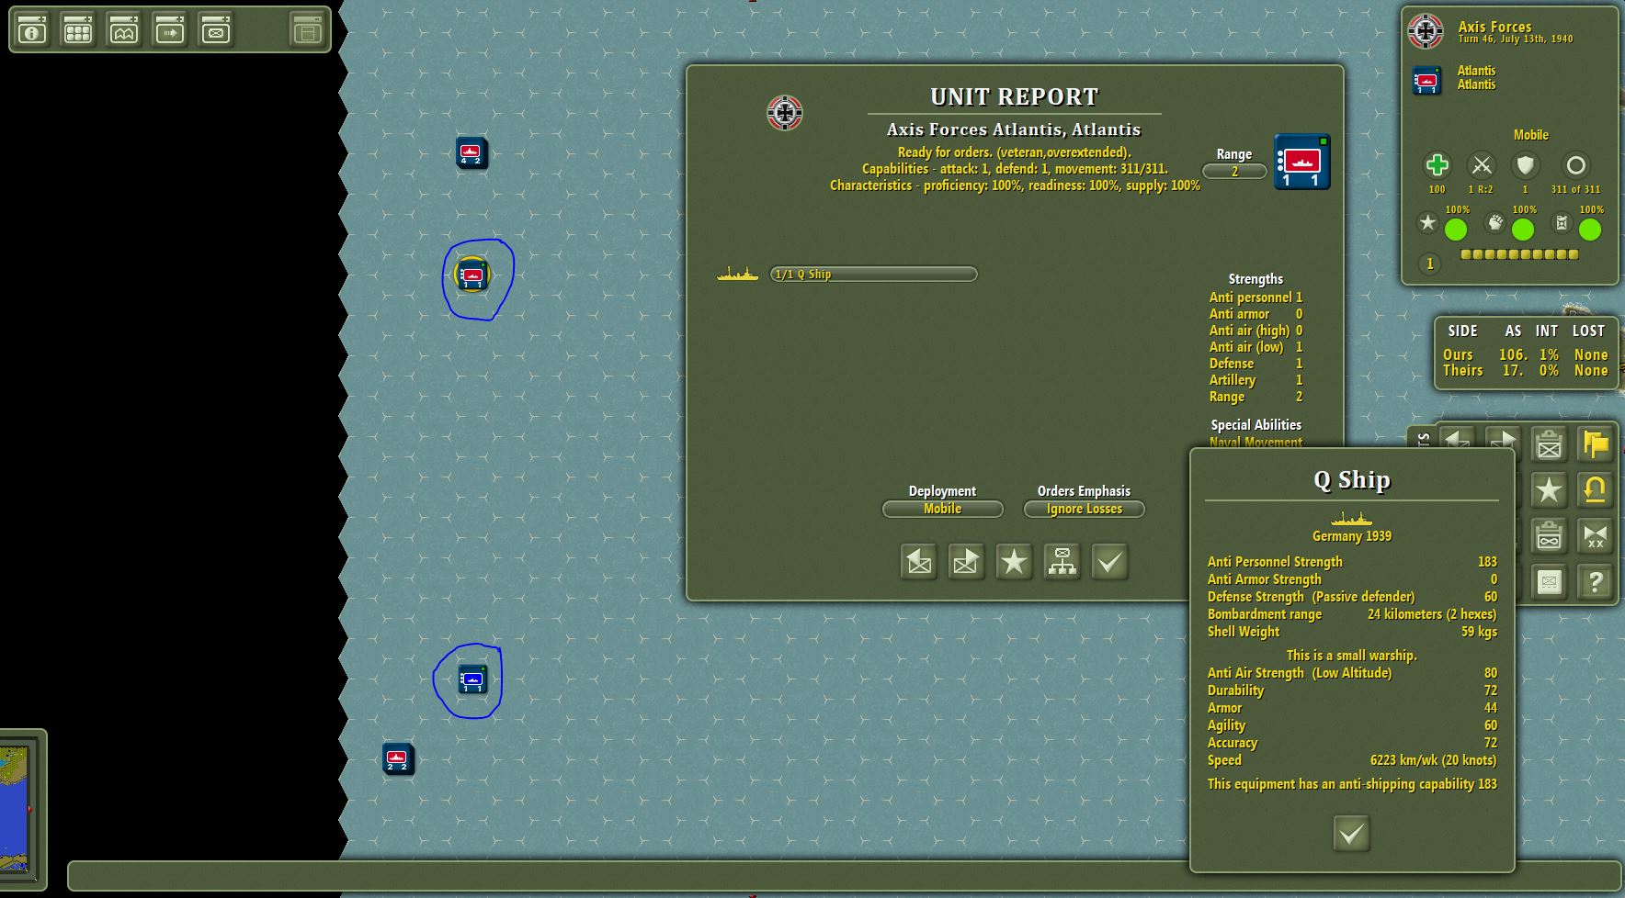Click the green cross health icon
Screen dimensions: 1625x898
(1437, 165)
